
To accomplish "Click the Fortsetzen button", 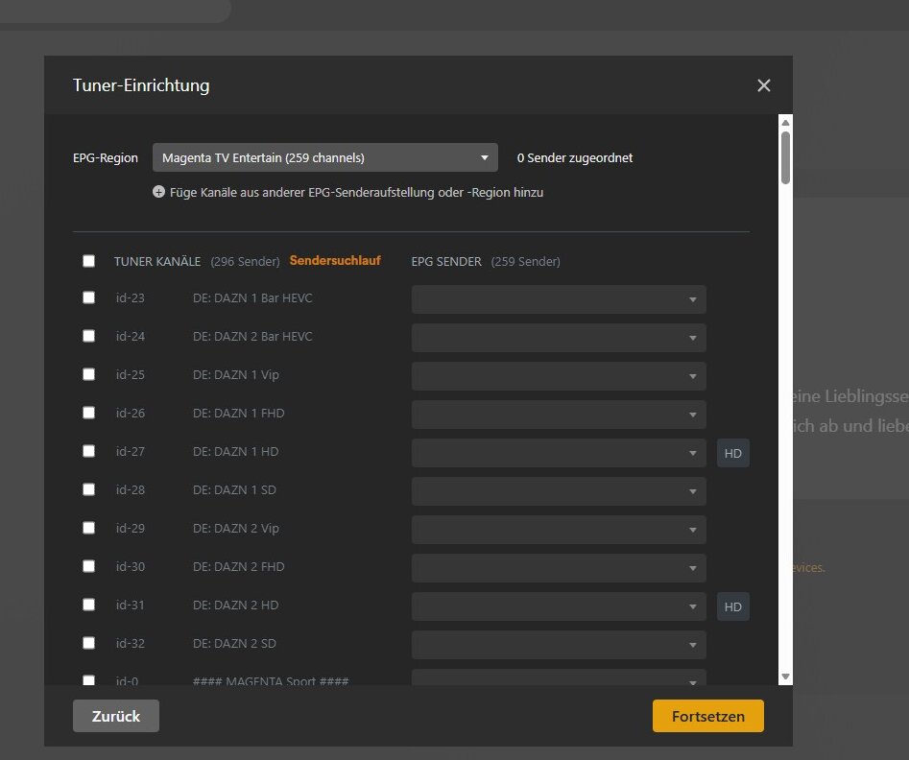I will 707,716.
